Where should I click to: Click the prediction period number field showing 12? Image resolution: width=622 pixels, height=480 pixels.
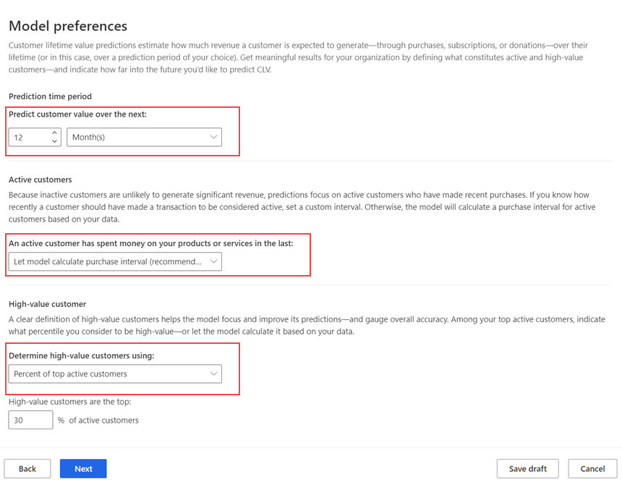(35, 137)
